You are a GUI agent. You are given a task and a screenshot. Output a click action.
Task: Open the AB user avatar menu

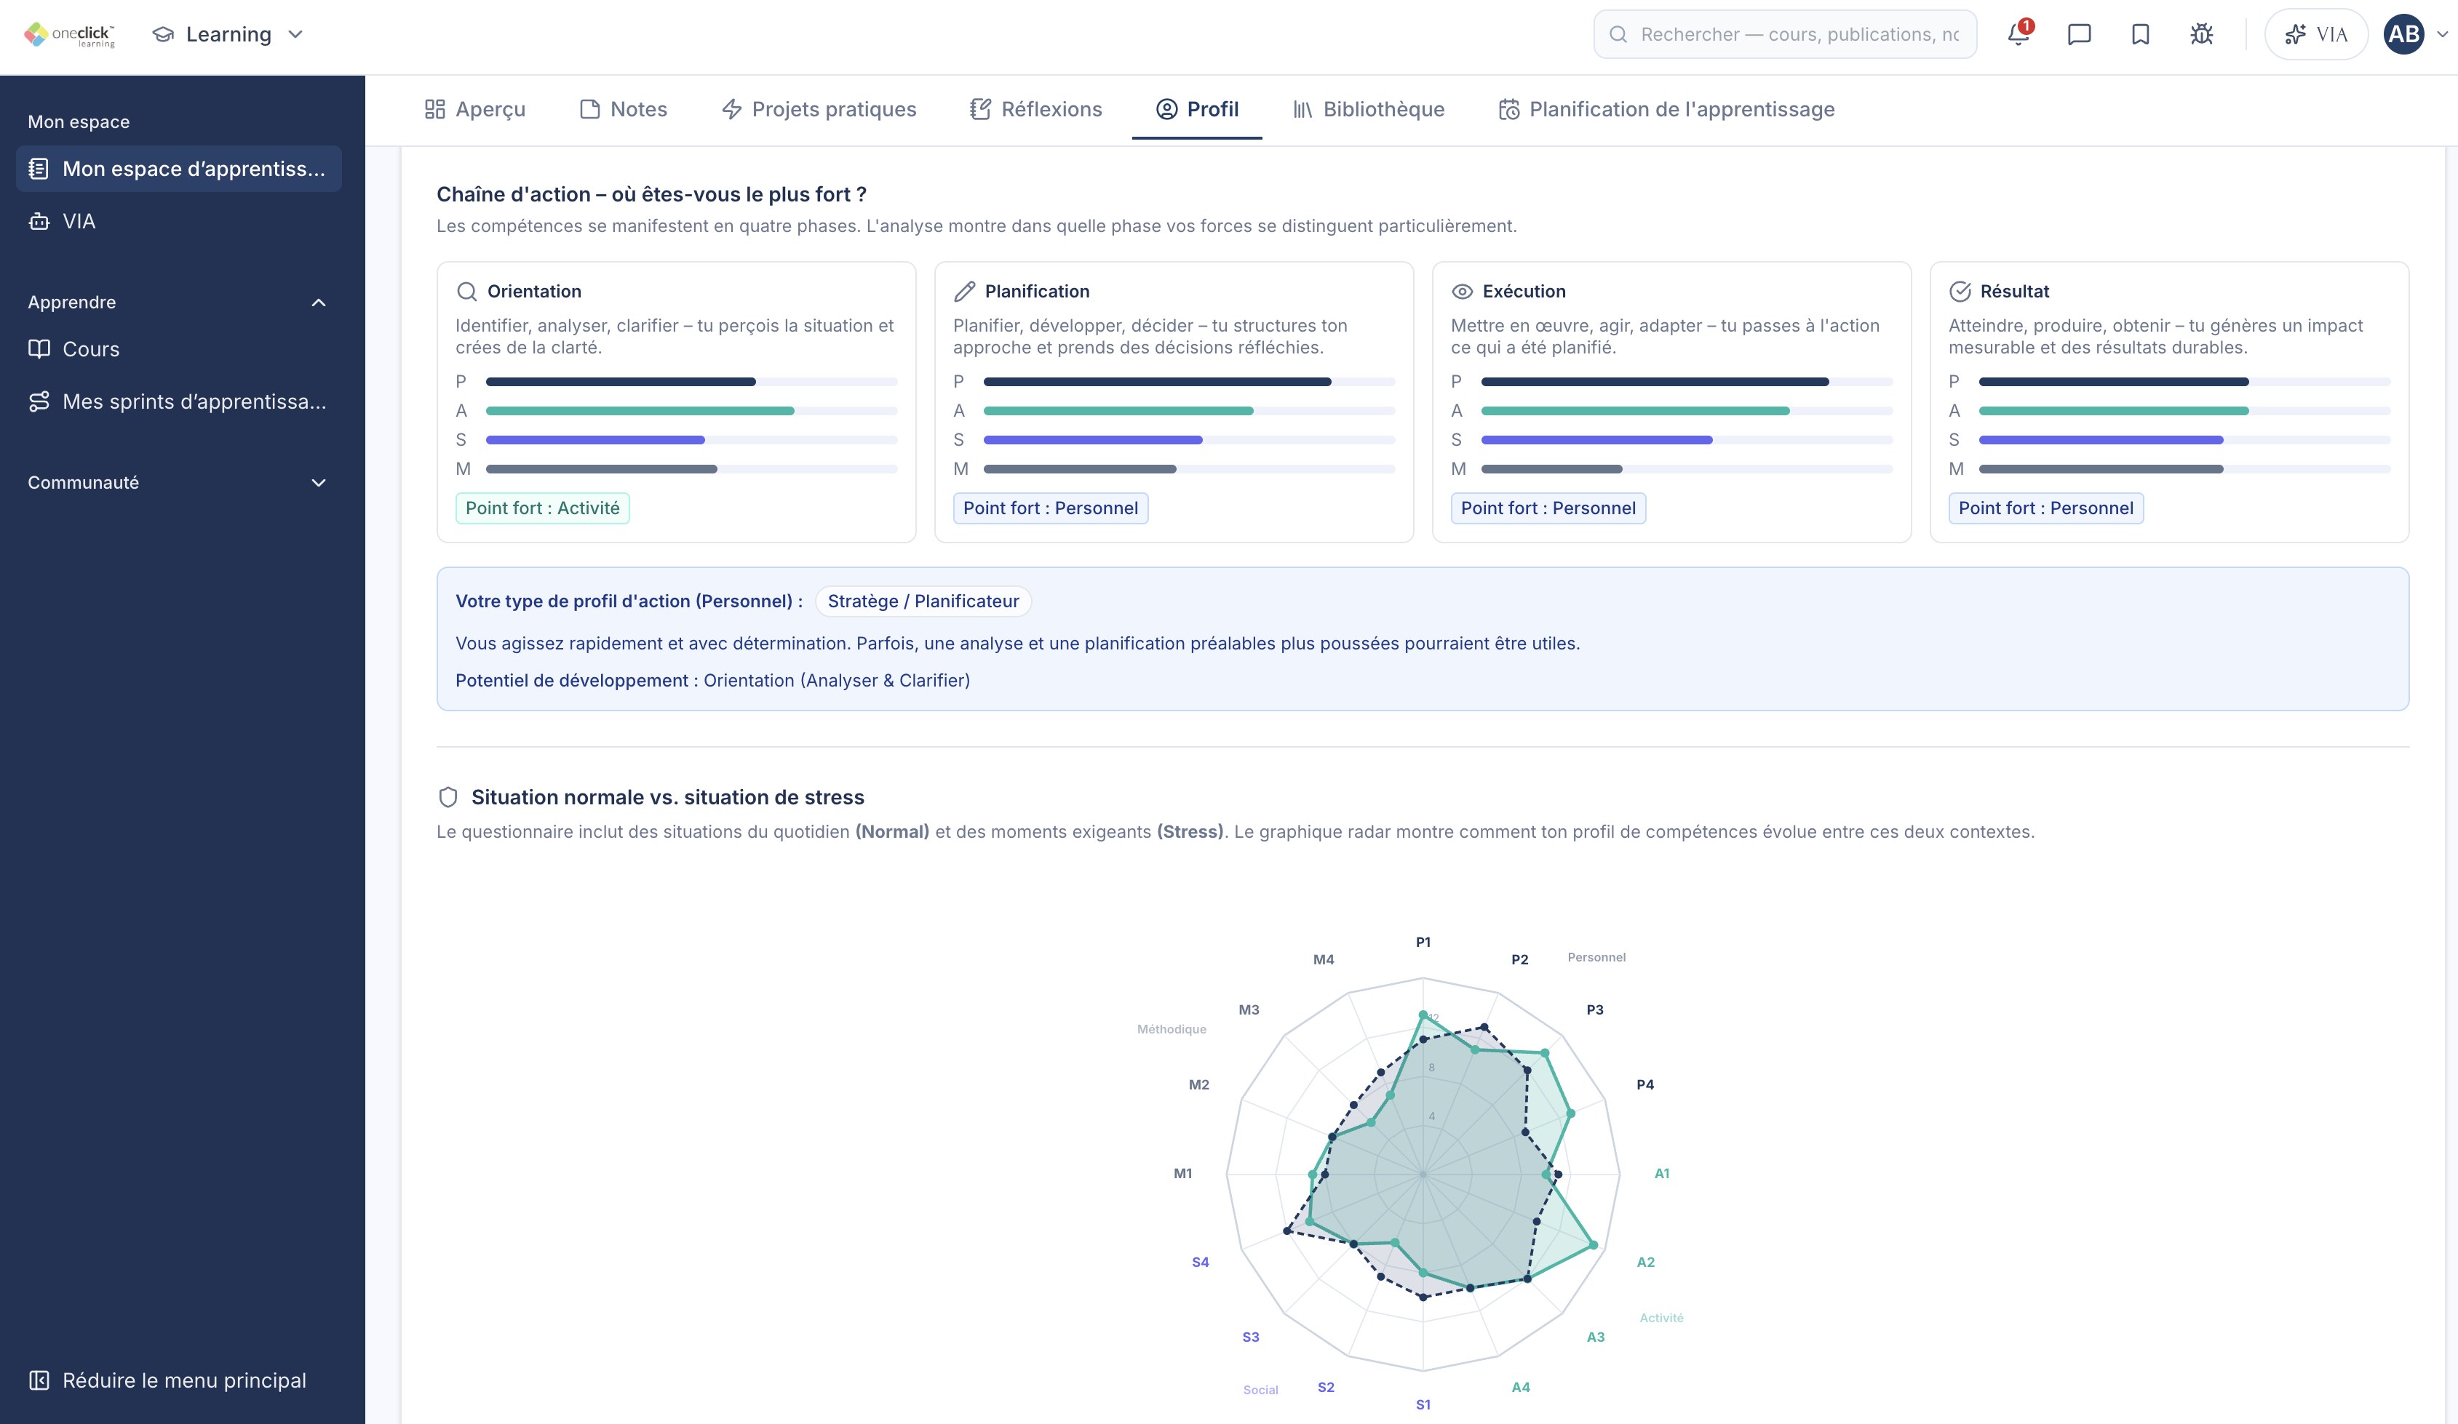point(2403,34)
